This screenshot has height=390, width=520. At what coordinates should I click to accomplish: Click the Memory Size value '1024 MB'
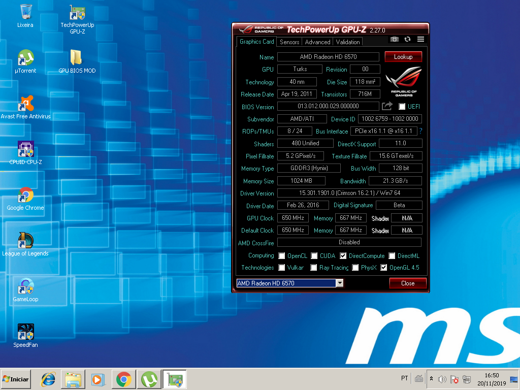coord(301,181)
